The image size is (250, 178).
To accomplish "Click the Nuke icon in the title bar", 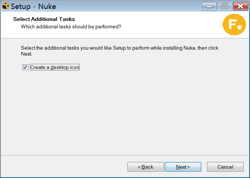I will tap(5, 6).
